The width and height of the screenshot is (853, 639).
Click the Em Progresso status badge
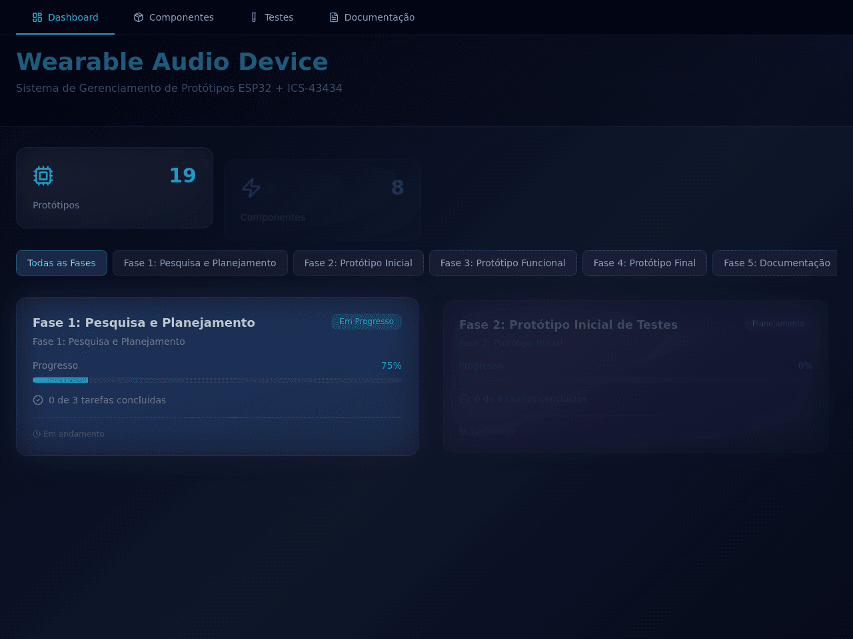click(367, 321)
